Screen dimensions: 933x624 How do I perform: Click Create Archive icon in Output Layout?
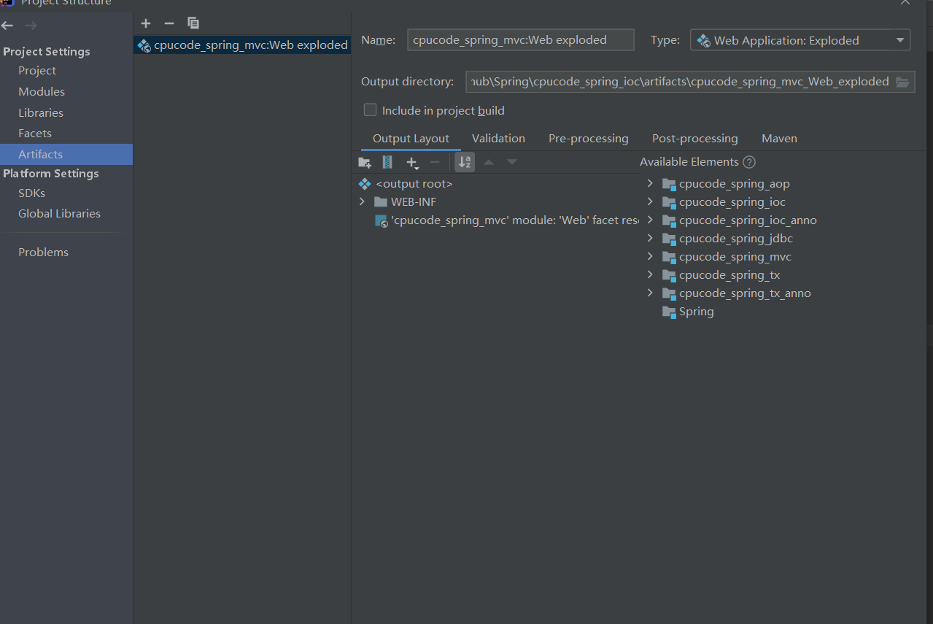click(x=387, y=162)
